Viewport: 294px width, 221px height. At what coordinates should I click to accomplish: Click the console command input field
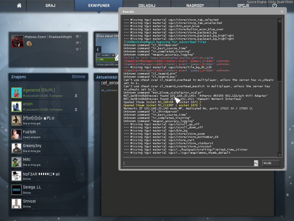pyautogui.click(x=188, y=163)
